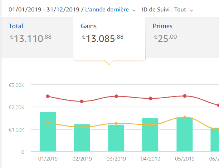
Task: Select the 04/2019 green bar
Action: coord(150,135)
